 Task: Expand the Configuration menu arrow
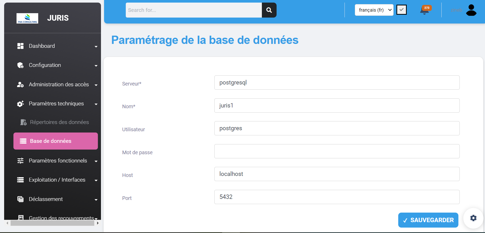pyautogui.click(x=96, y=66)
